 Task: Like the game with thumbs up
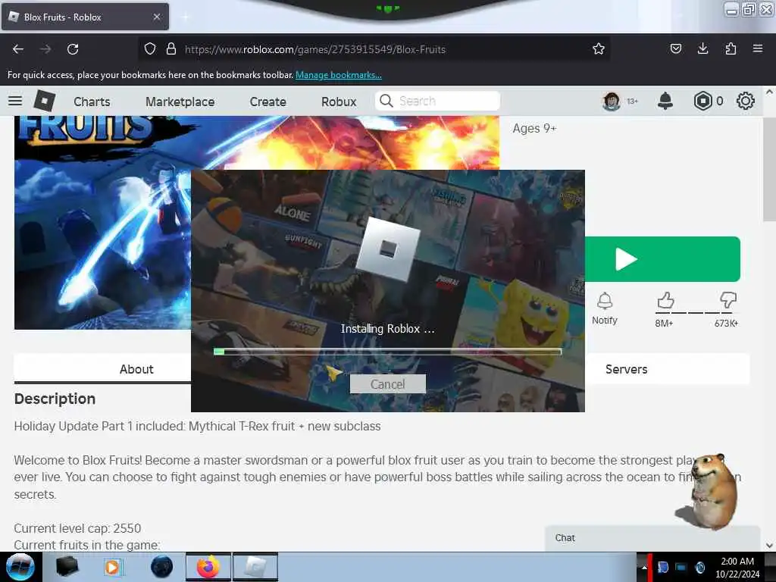[x=665, y=300]
